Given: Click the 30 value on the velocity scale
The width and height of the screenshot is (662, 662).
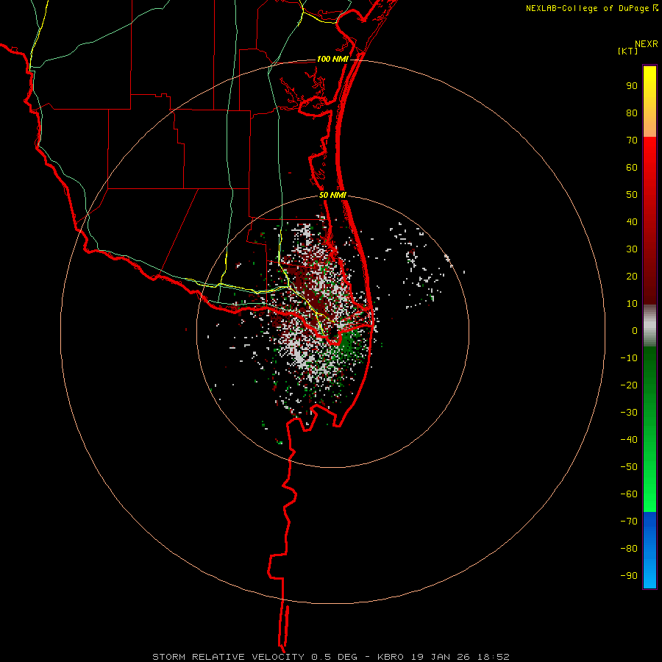Looking at the screenshot, I should point(632,249).
